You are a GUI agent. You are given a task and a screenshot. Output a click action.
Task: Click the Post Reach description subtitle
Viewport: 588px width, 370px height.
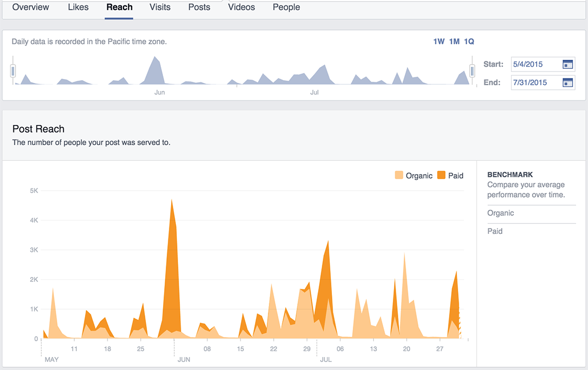point(91,143)
